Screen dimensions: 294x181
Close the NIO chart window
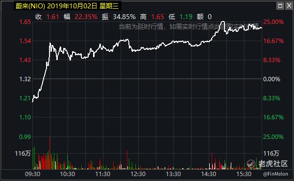[289, 6]
